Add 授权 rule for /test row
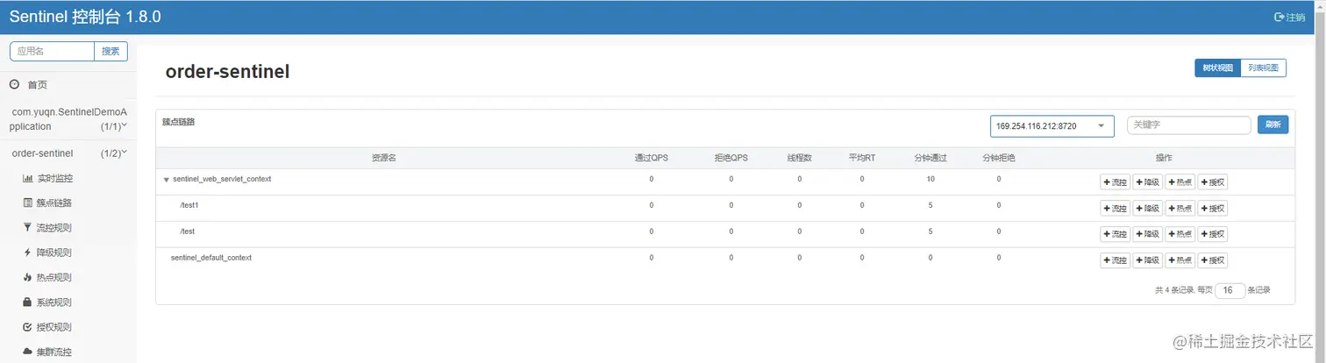 tap(1212, 234)
